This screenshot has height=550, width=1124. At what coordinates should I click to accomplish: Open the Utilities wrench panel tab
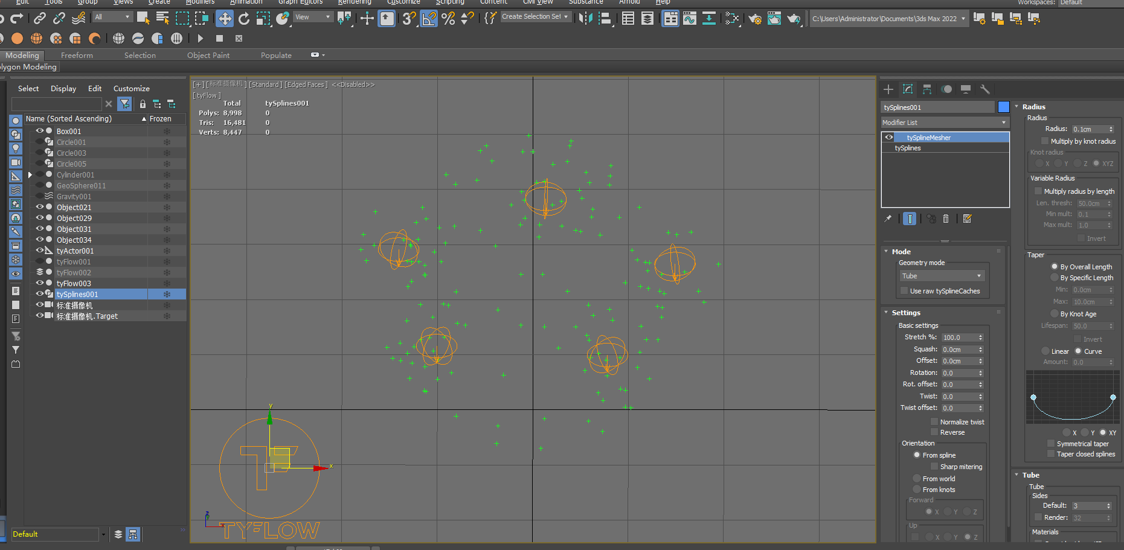pyautogui.click(x=985, y=89)
